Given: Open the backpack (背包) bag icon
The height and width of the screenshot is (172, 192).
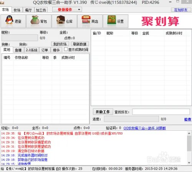Looking at the screenshot, I should point(39,21).
